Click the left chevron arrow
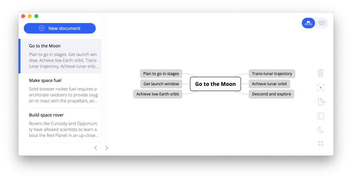 (96, 148)
